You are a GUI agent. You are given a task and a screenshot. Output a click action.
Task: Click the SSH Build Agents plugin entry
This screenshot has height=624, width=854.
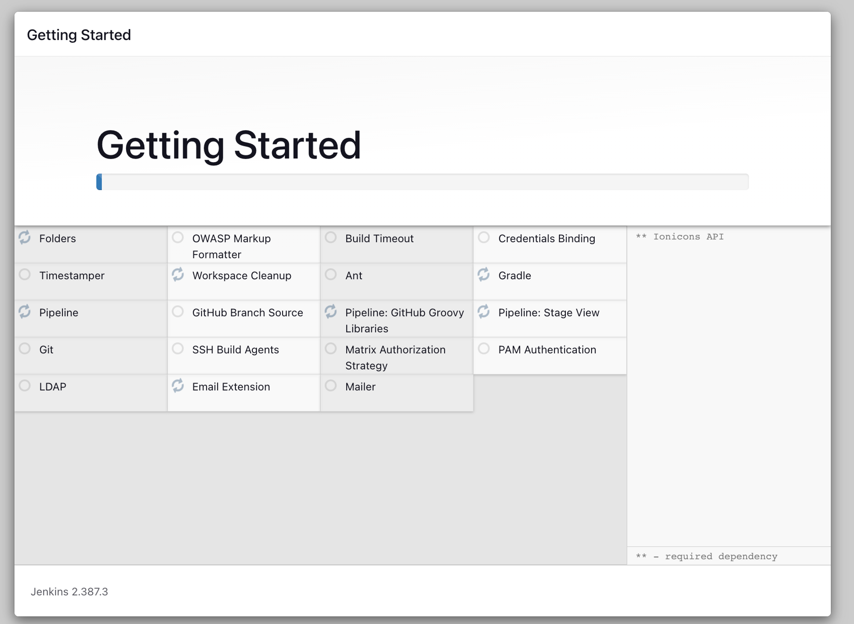235,350
